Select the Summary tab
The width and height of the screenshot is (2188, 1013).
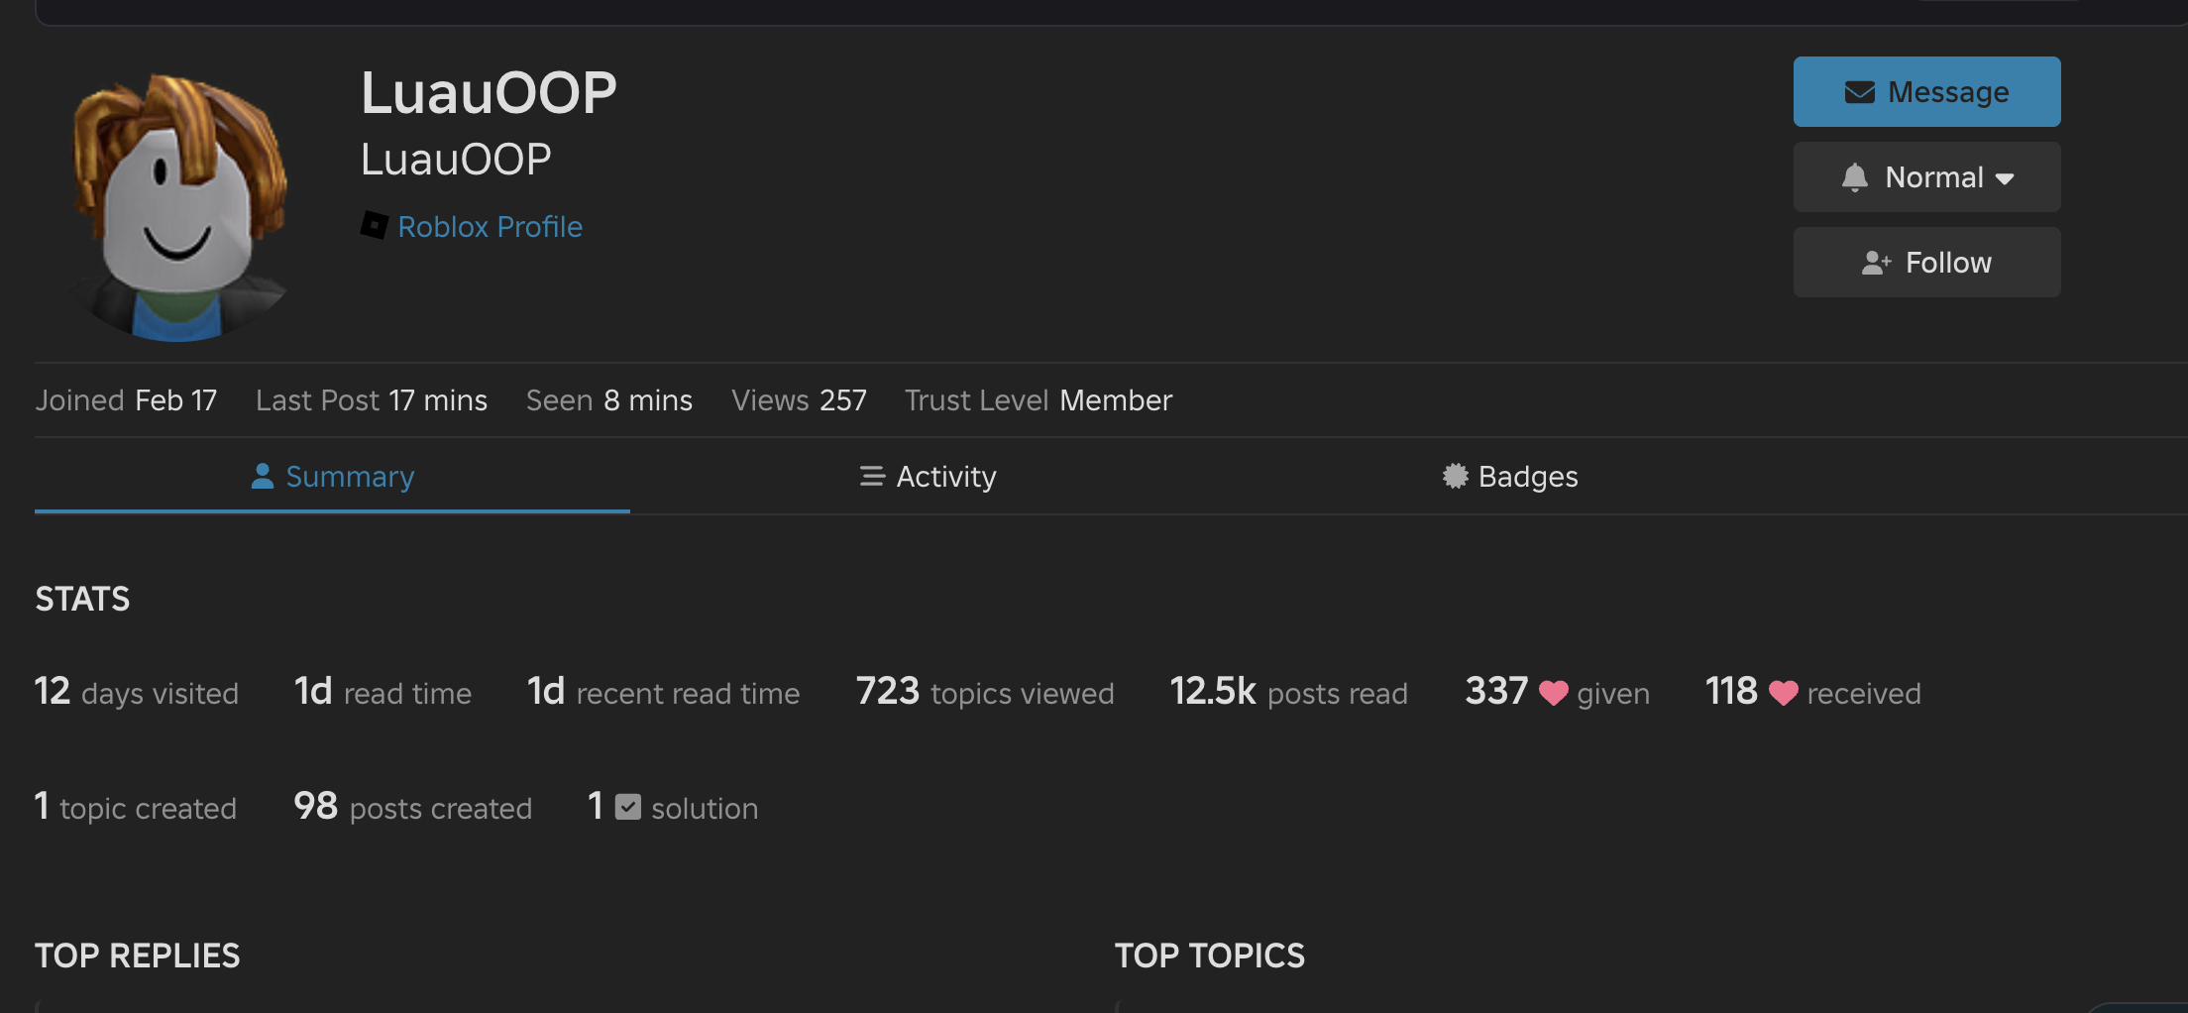(x=333, y=477)
